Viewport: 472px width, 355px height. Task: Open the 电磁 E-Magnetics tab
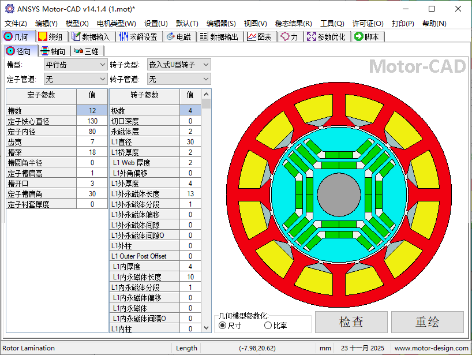[x=179, y=37]
